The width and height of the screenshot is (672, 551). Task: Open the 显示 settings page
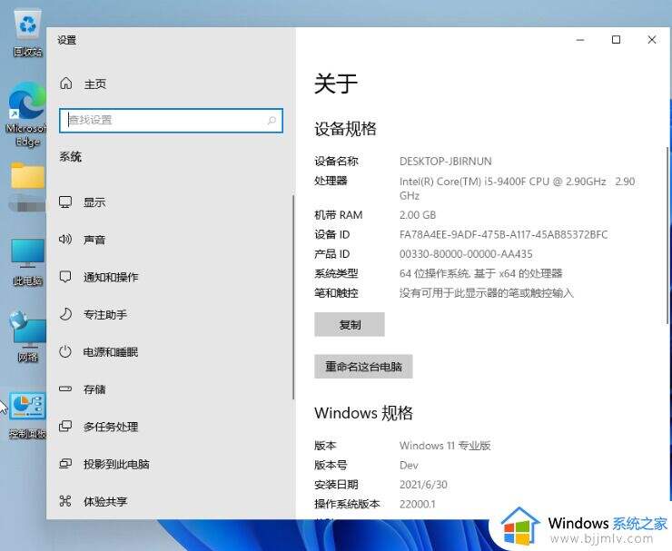94,202
